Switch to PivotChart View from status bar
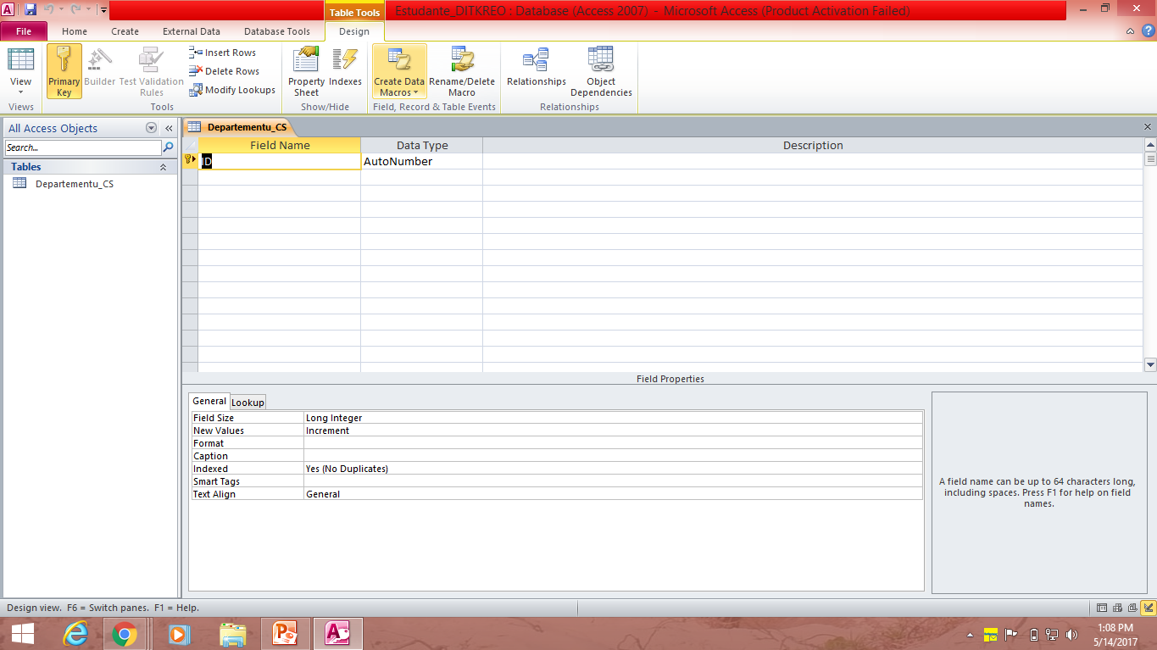Viewport: 1157px width, 650px height. (1132, 608)
